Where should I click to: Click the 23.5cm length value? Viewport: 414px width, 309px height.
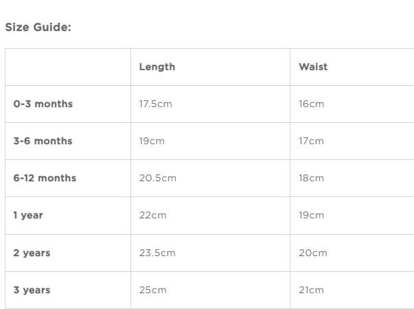point(157,253)
